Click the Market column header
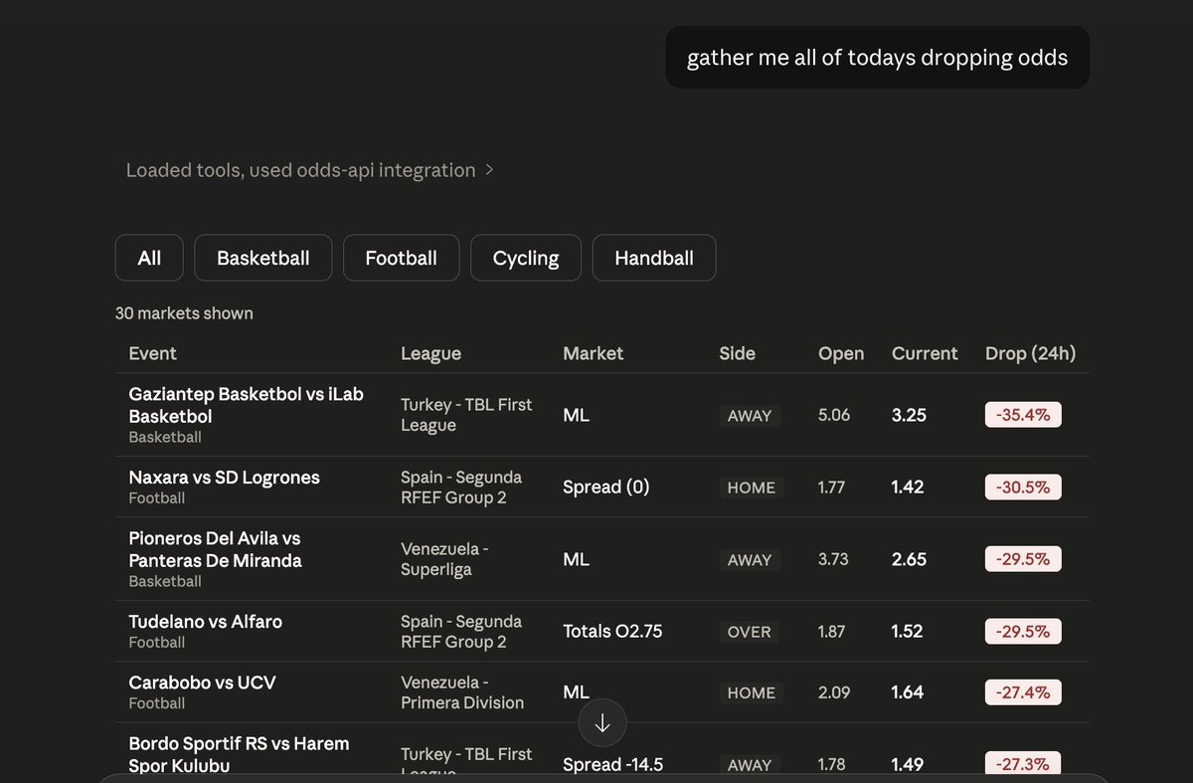The width and height of the screenshot is (1193, 783). click(x=594, y=353)
